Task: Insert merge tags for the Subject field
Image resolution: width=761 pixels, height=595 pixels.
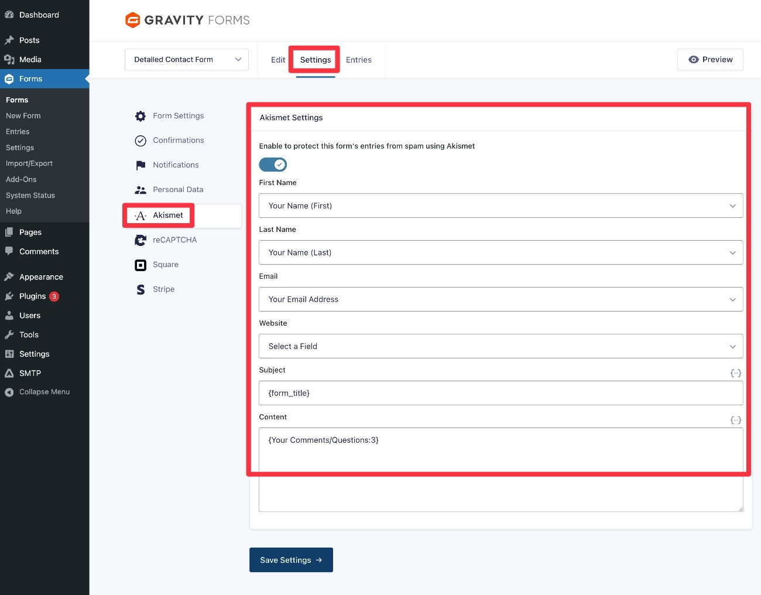Action: [736, 372]
